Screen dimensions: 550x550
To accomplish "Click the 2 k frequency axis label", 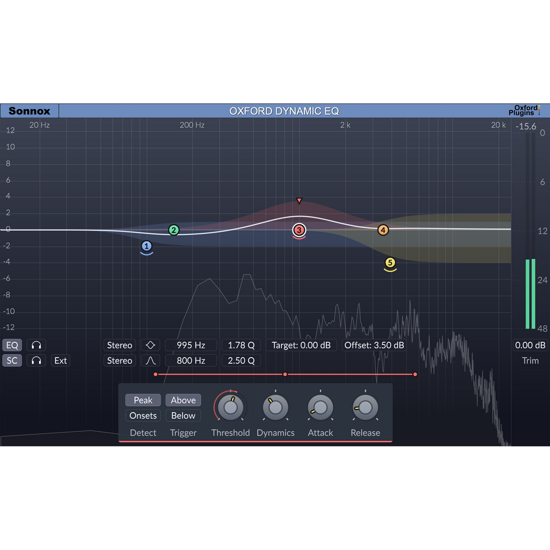I will (x=345, y=125).
